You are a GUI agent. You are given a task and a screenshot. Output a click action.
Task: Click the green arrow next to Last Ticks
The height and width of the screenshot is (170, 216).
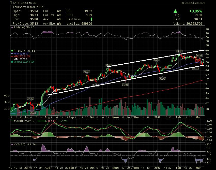point(91,19)
